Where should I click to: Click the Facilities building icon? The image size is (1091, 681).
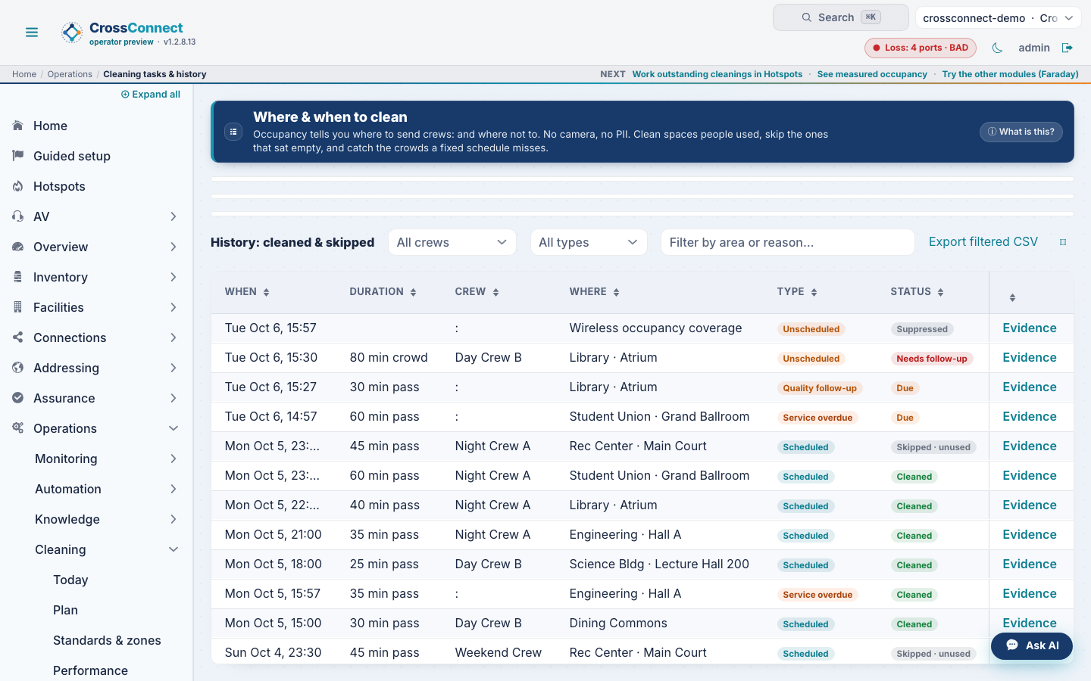click(18, 307)
